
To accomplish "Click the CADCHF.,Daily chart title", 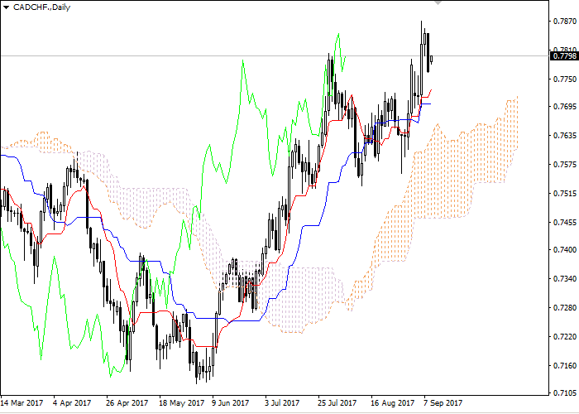I will [x=41, y=7].
